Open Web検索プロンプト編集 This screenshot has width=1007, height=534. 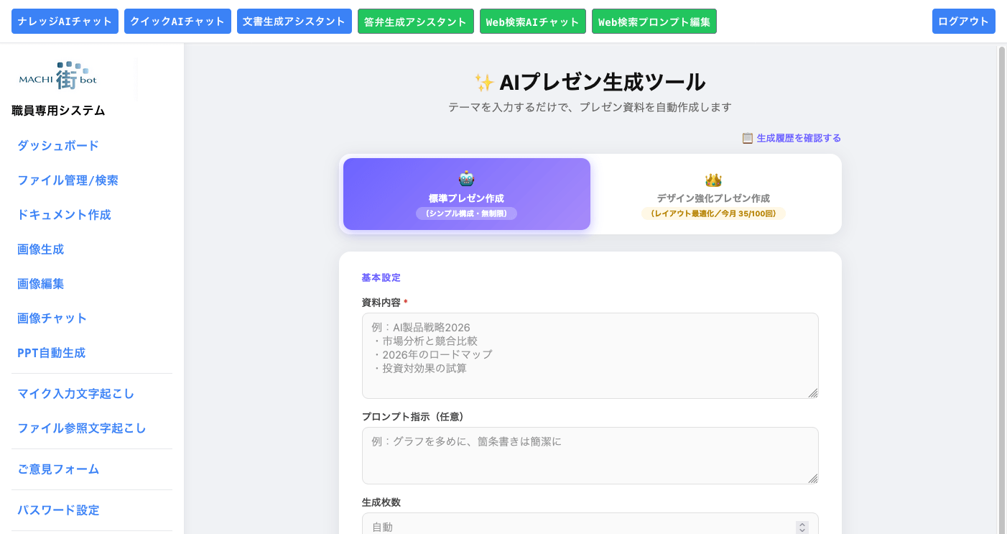pos(654,22)
